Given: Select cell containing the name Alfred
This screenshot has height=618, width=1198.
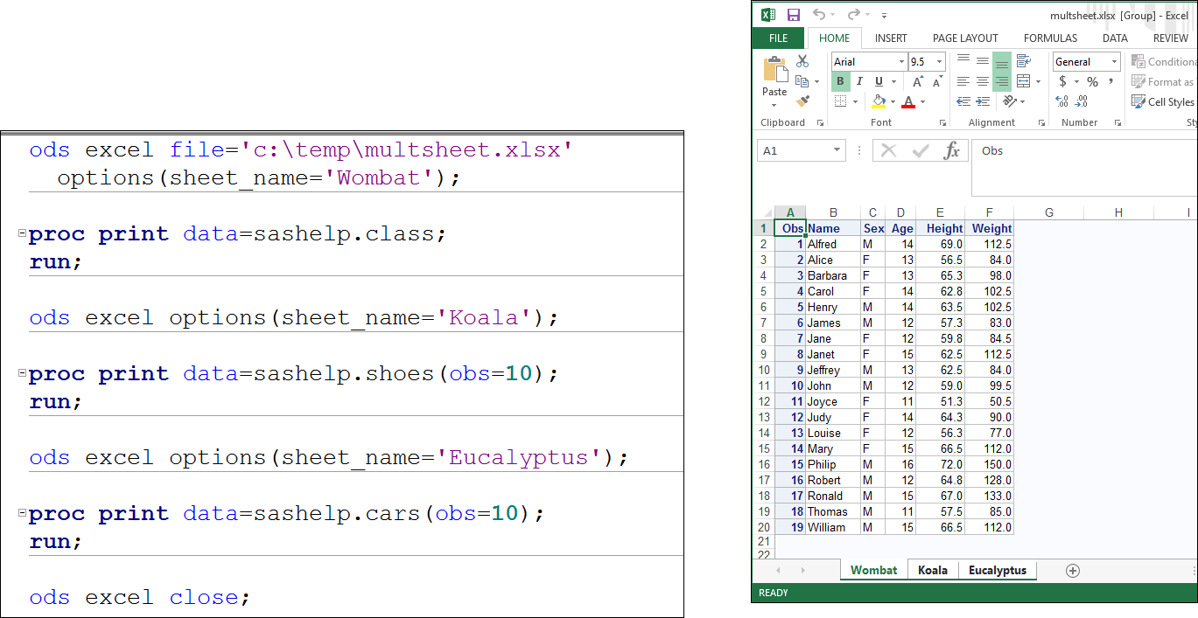Looking at the screenshot, I should point(832,244).
